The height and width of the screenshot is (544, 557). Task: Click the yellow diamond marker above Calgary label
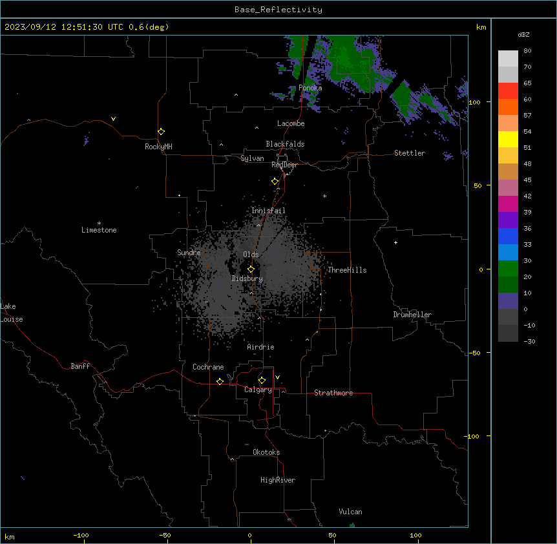262,381
